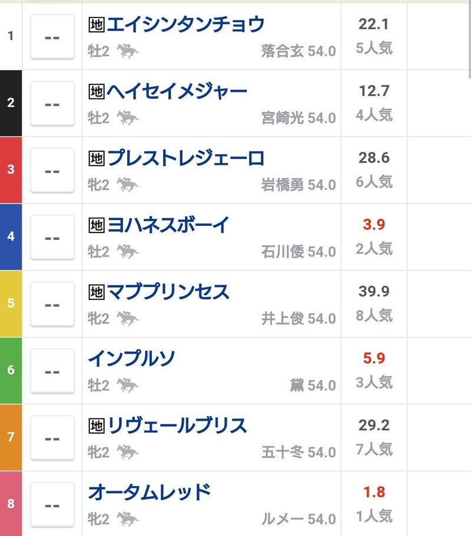Screen dimensions: 471x536
Task: Open horse マブプリンセス details
Action: point(168,292)
